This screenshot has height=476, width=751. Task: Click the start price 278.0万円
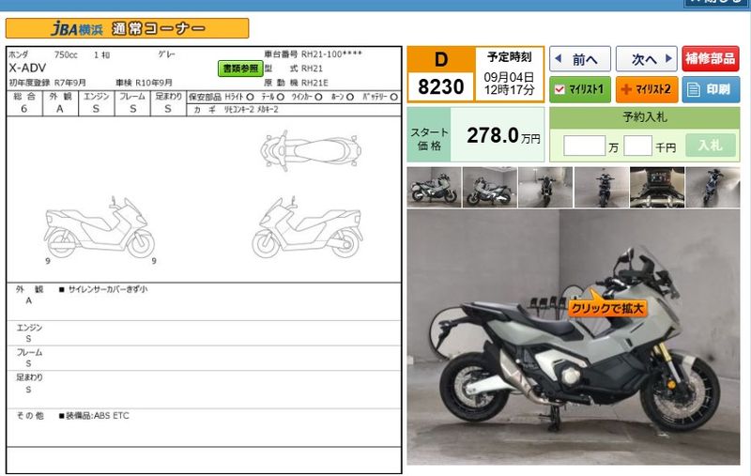pyautogui.click(x=503, y=135)
